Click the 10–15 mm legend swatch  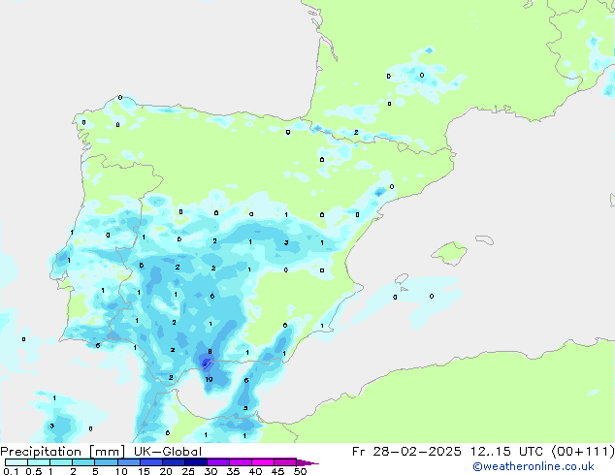pyautogui.click(x=128, y=462)
